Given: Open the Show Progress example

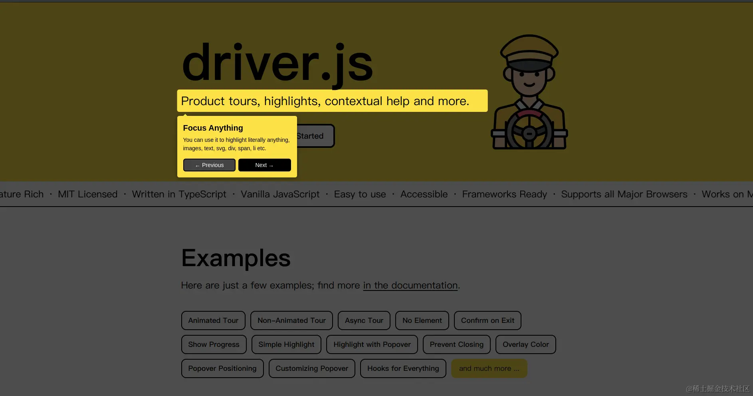Looking at the screenshot, I should 214,344.
